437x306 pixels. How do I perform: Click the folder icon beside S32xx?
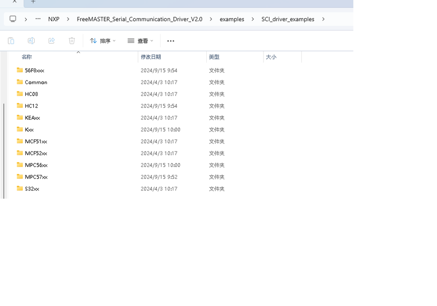[19, 188]
